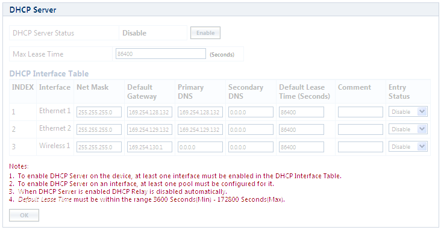Click Secondary DNS field for Ethernet 1
Screen dimensions: 441x230
coord(251,112)
